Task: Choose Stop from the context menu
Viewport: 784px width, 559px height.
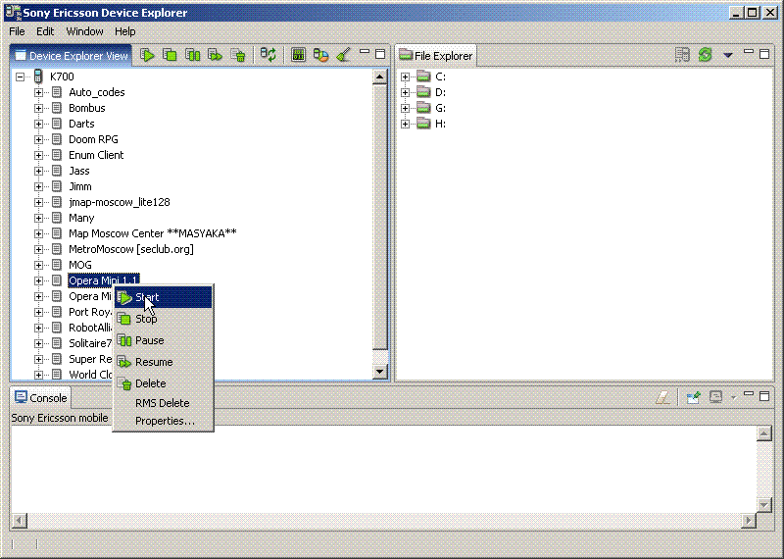Action: (163, 319)
